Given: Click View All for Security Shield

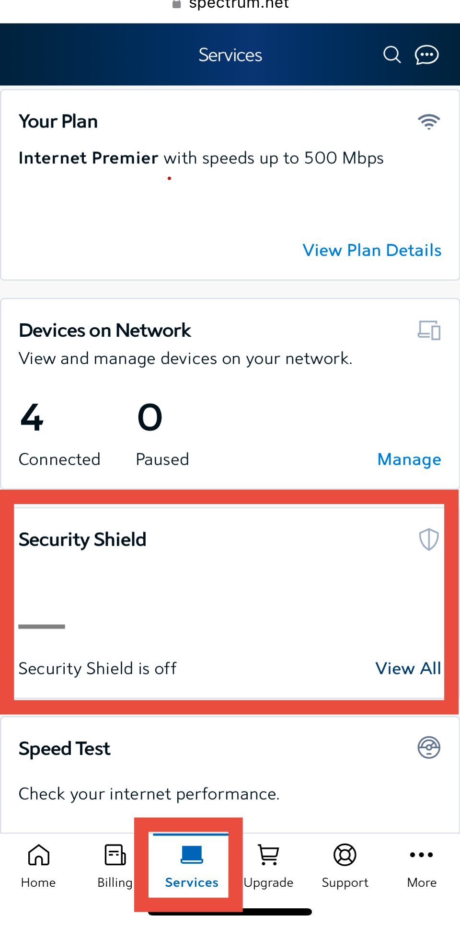Looking at the screenshot, I should 408,668.
